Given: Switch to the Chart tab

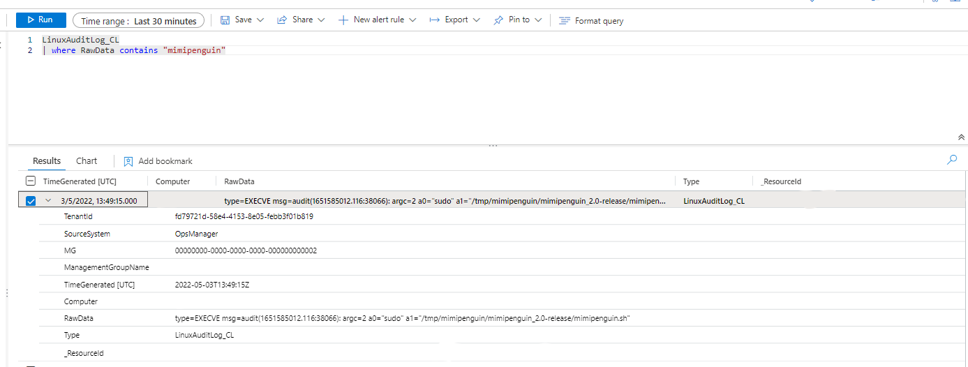Looking at the screenshot, I should [87, 161].
